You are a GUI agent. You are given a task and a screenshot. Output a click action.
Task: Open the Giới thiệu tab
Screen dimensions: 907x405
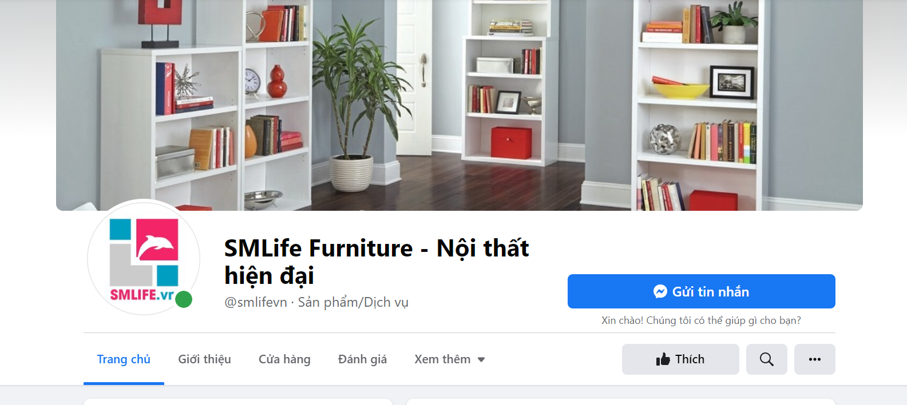tap(204, 359)
